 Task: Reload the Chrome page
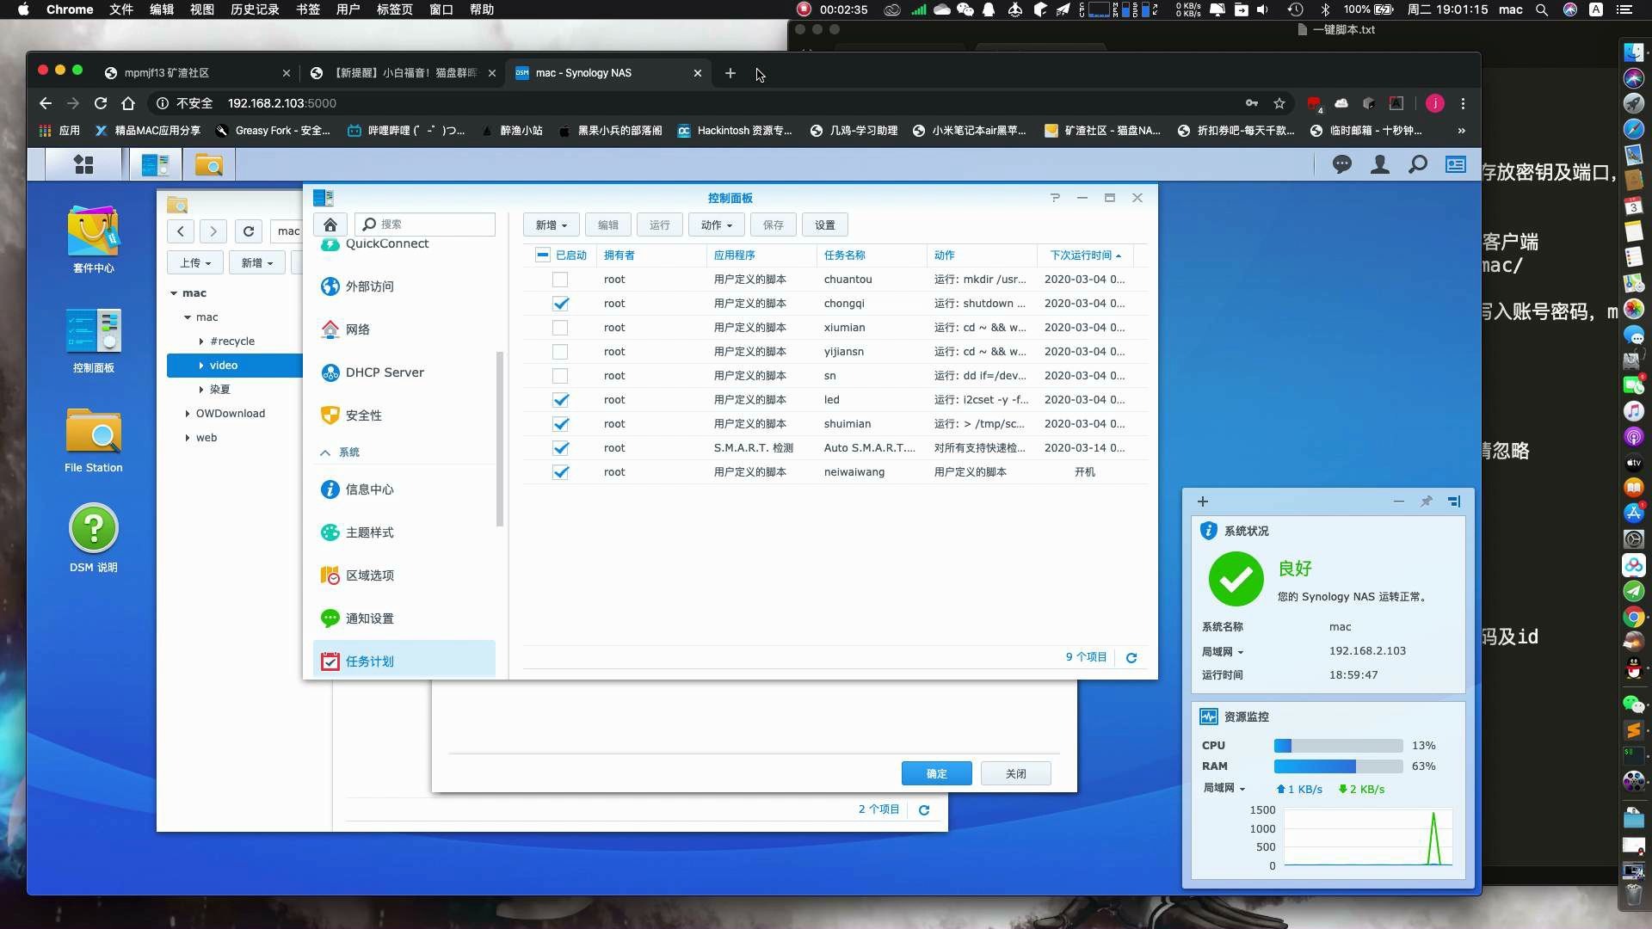101,103
